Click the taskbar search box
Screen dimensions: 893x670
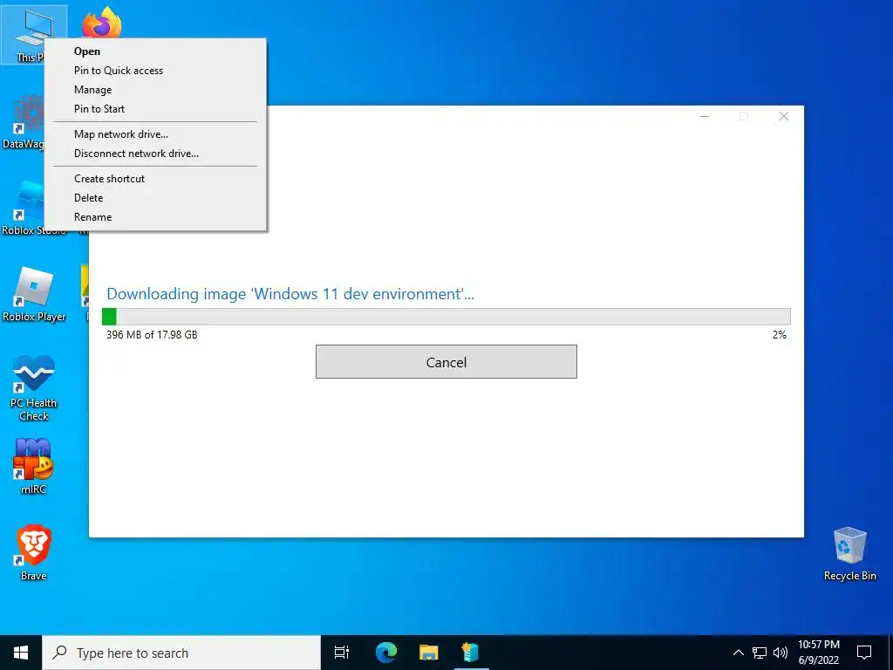pos(181,653)
